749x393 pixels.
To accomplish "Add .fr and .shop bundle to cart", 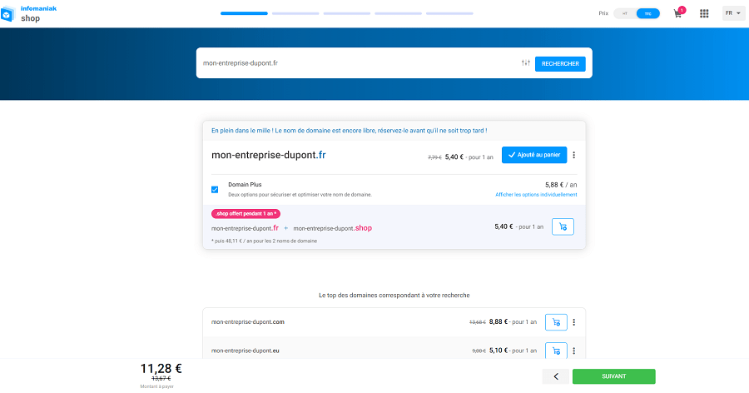I will point(563,226).
